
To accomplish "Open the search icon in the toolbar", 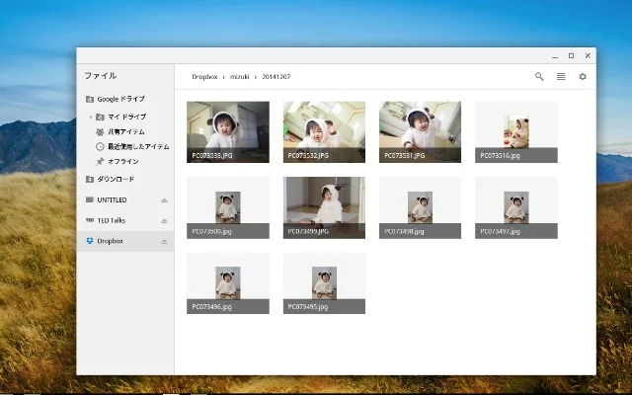I will tap(539, 76).
